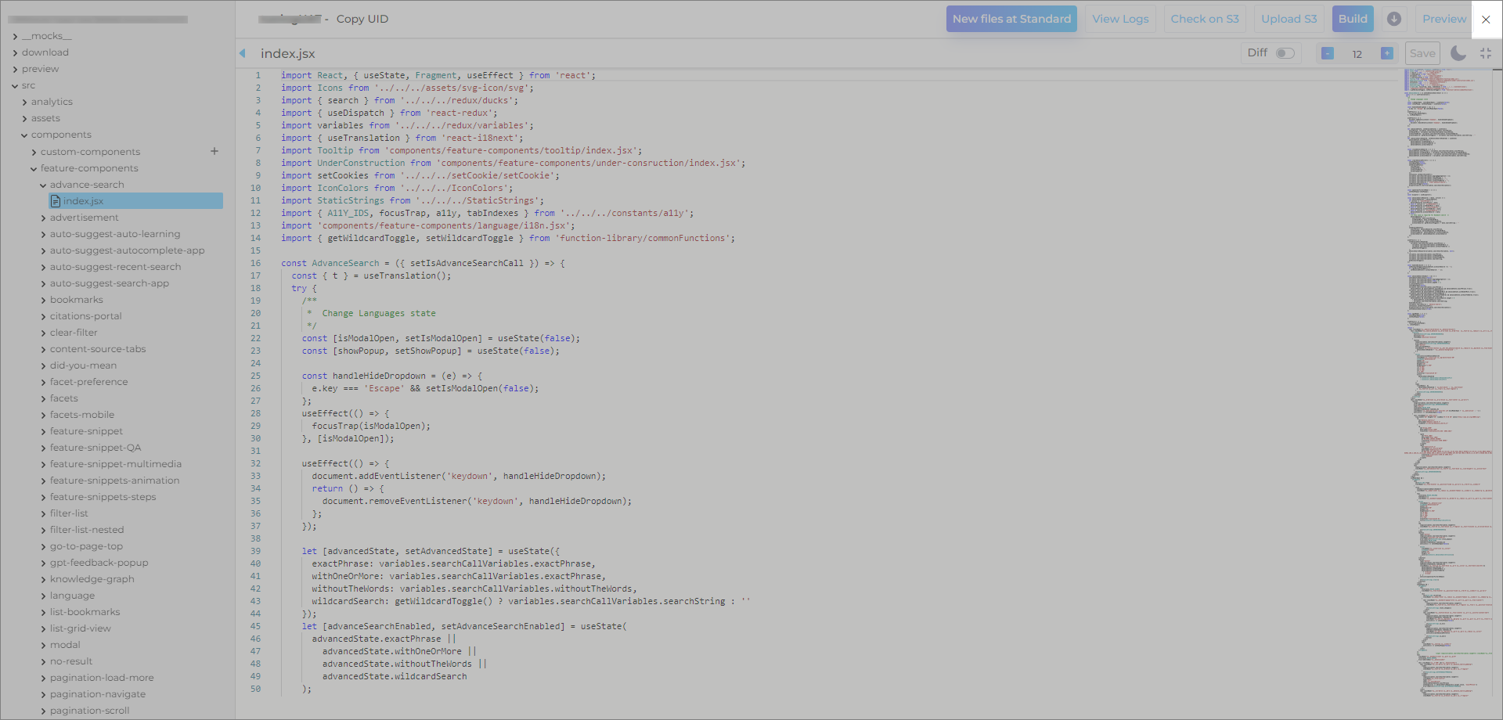Viewport: 1503px width, 720px height.
Task: Collapse the feature-components folder
Action: click(89, 168)
